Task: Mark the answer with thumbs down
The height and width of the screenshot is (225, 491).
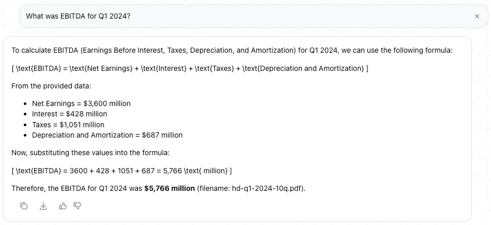Action: [78, 206]
